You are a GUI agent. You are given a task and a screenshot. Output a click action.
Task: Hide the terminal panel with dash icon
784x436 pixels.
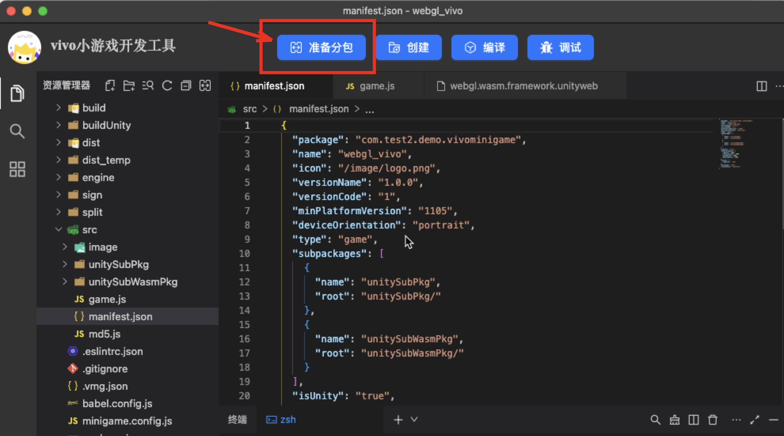pyautogui.click(x=773, y=420)
